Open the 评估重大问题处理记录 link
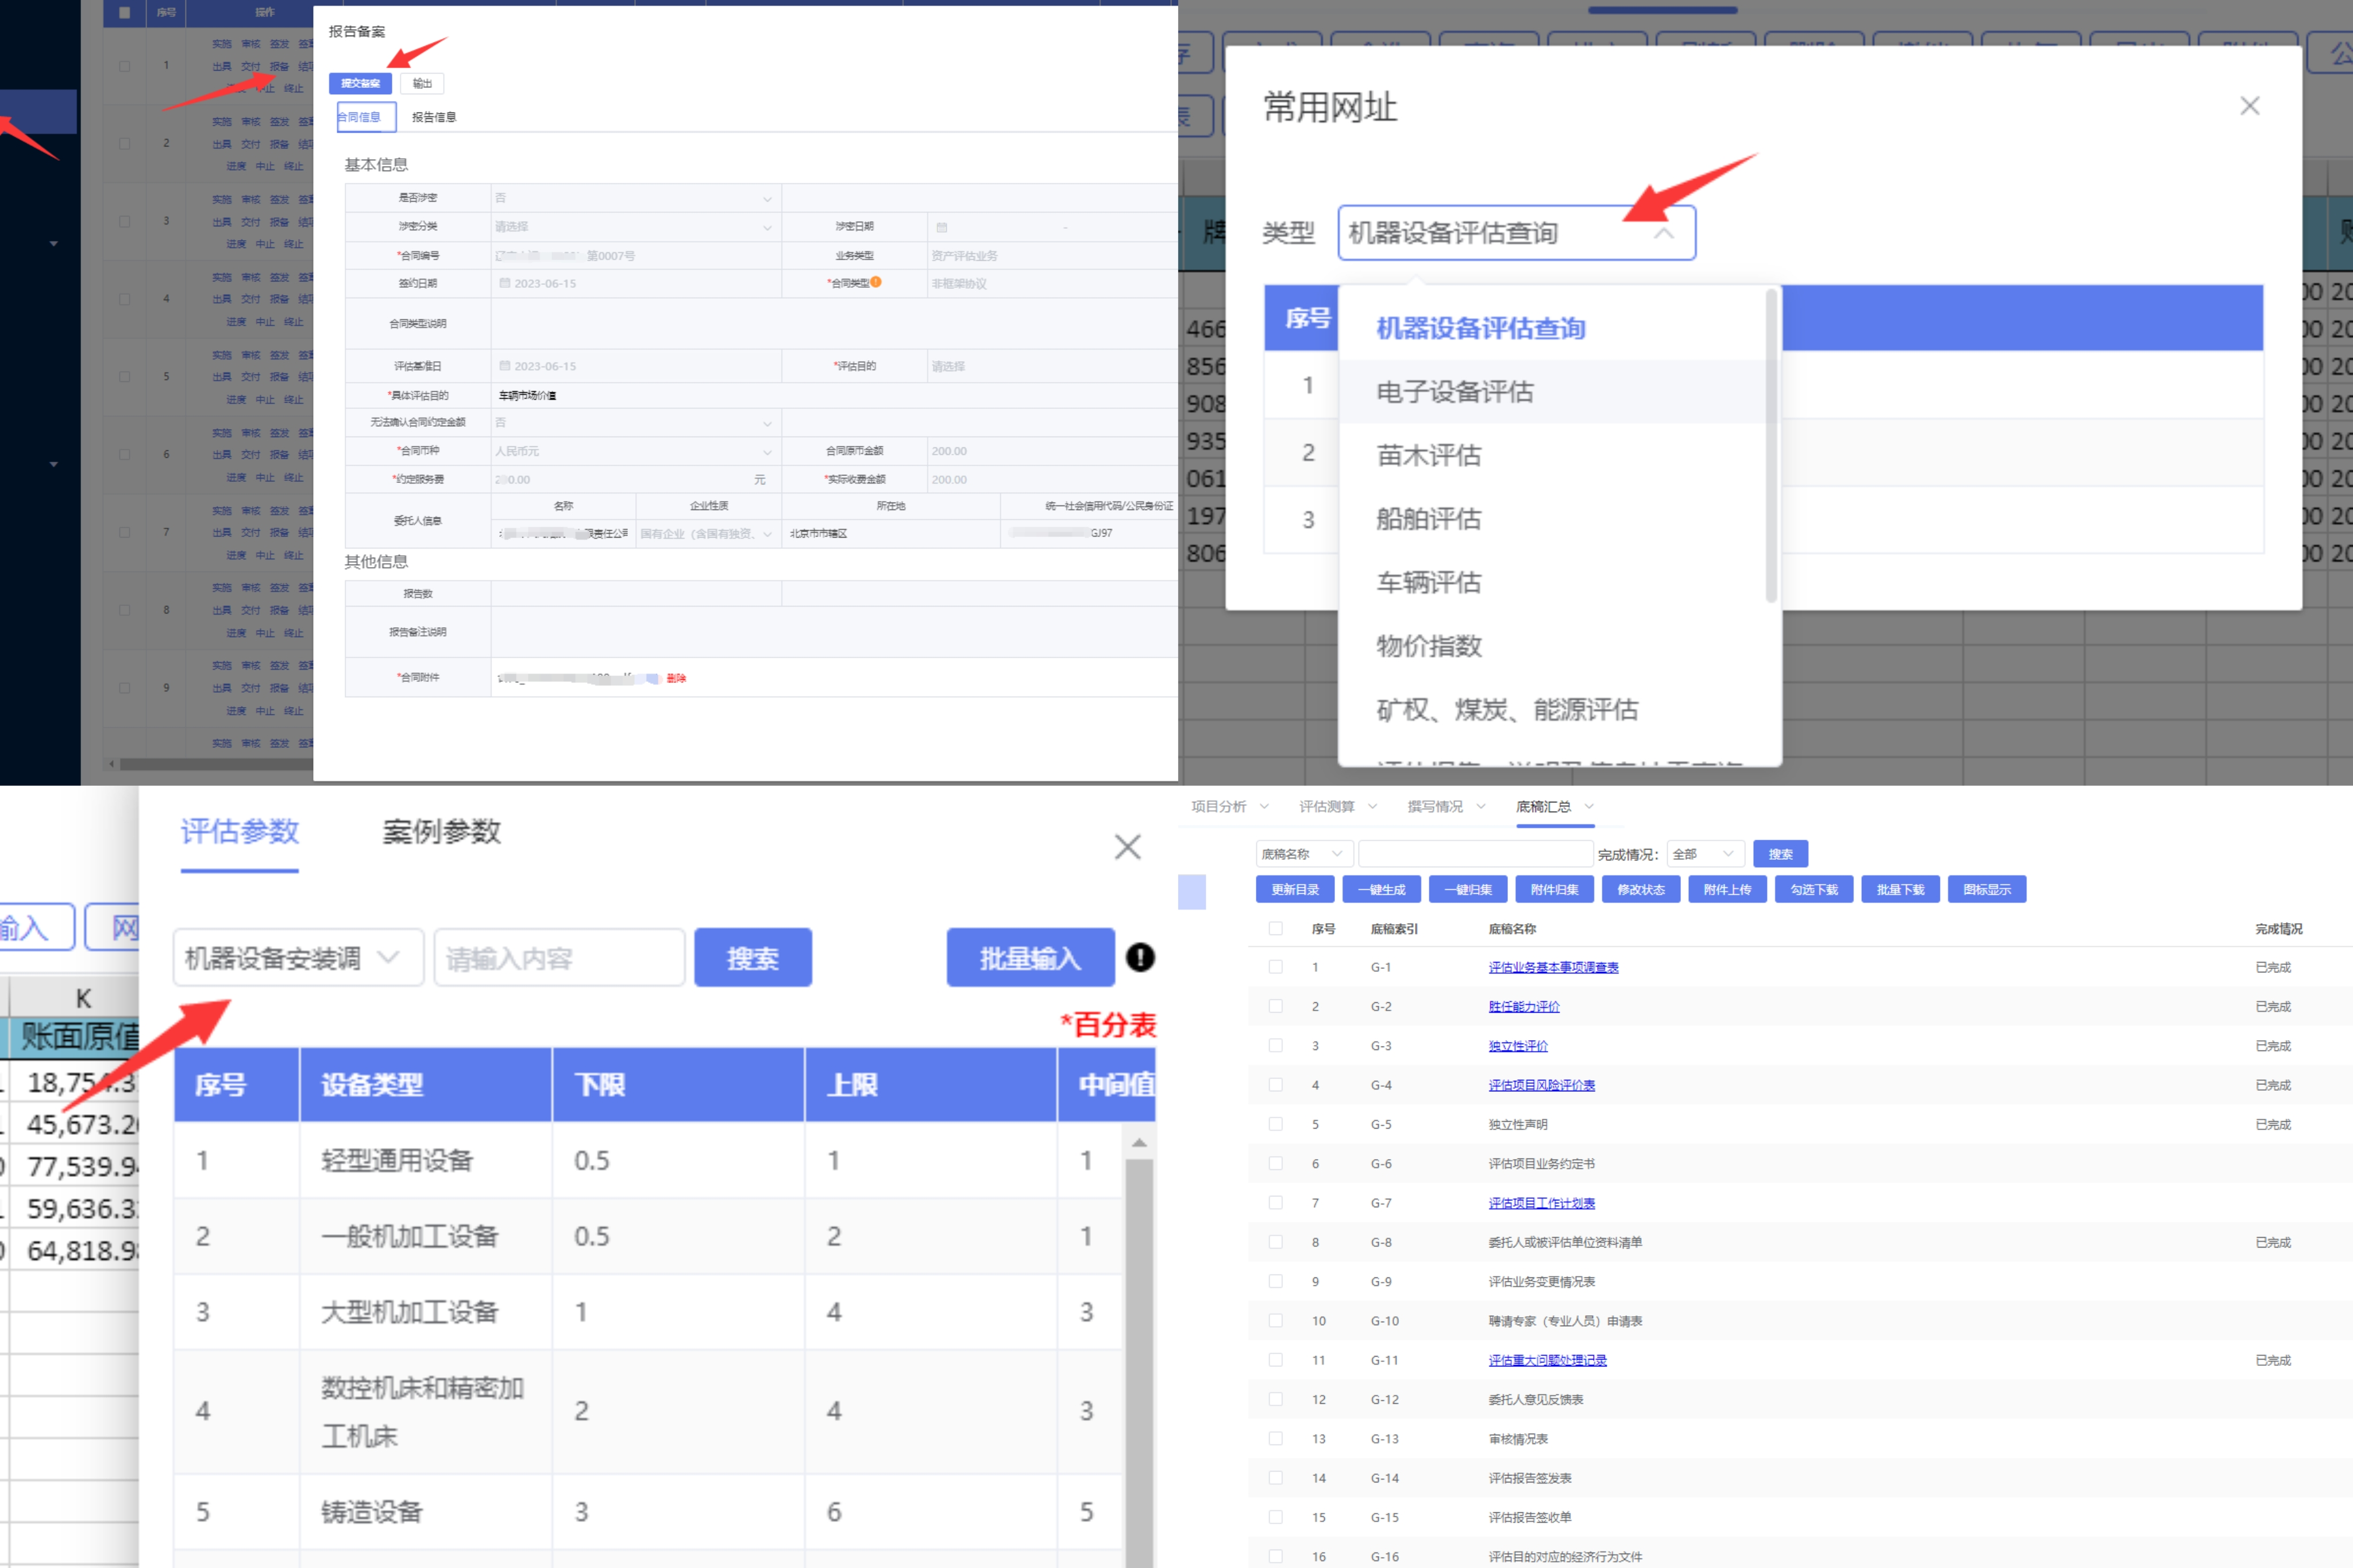Image resolution: width=2353 pixels, height=1568 pixels. 1547,1360
